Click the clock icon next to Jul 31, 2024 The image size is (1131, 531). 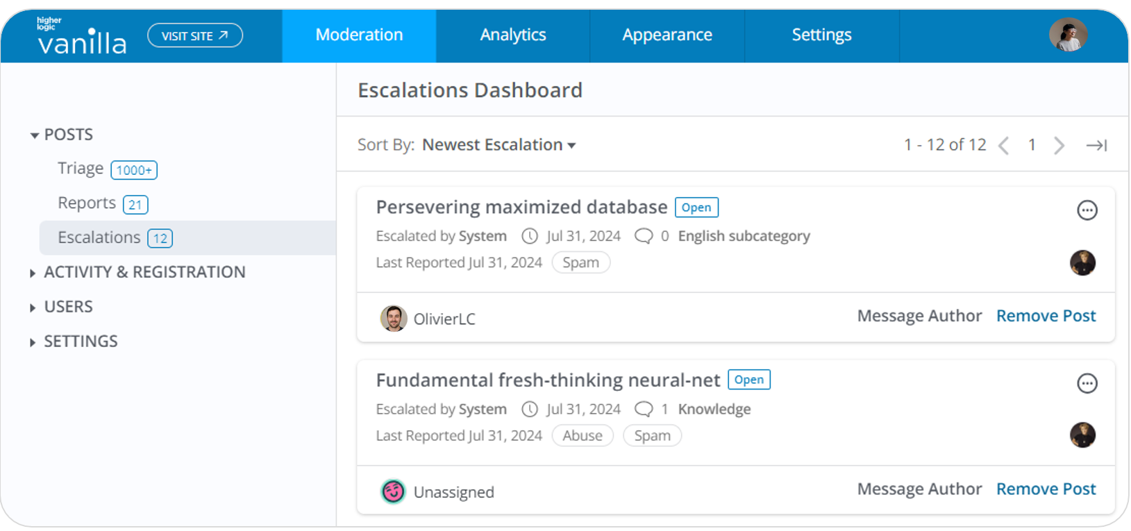click(x=529, y=236)
